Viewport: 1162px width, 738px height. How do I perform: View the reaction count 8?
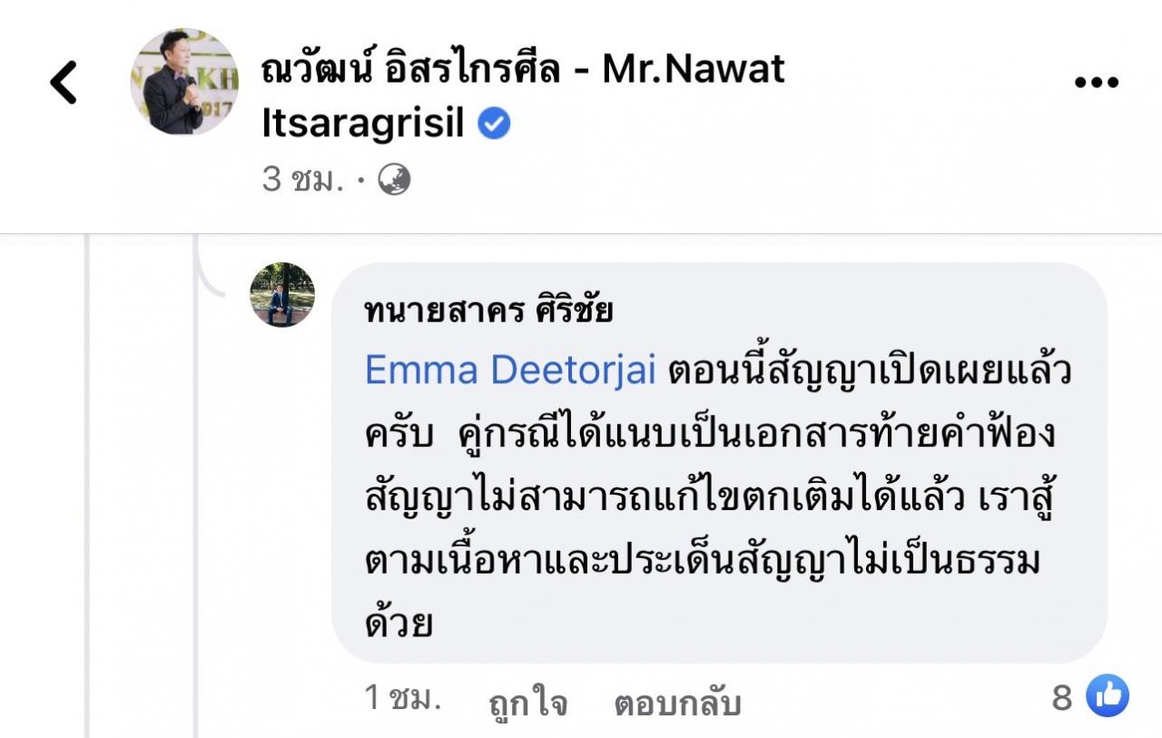tap(1062, 698)
